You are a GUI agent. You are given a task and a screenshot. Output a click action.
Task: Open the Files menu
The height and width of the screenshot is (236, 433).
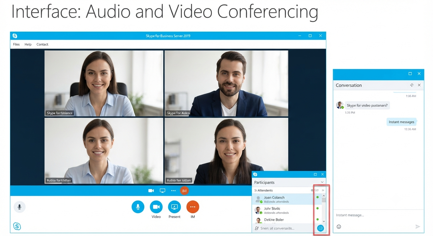[x=16, y=44]
